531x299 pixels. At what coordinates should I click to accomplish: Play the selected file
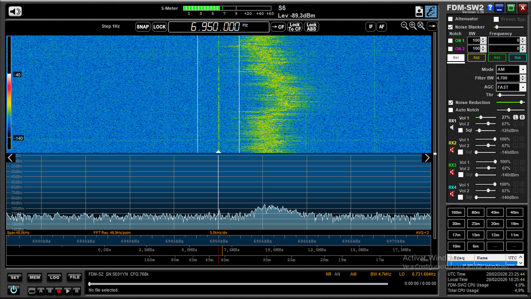68,291
